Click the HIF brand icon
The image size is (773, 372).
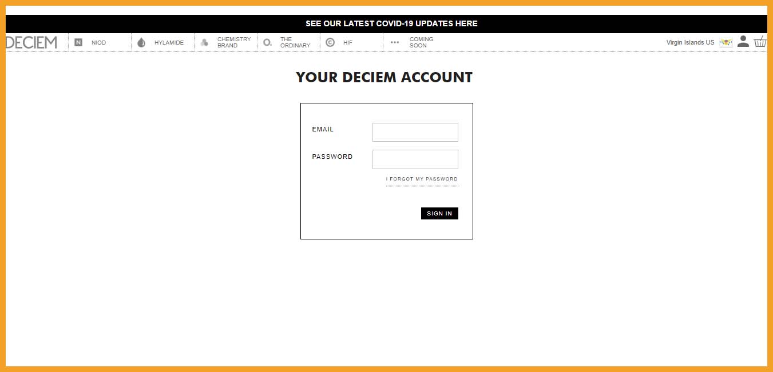330,42
